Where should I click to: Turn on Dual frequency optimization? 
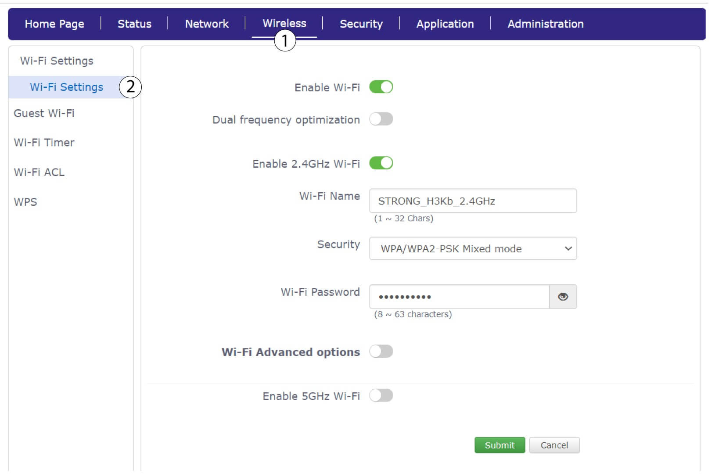[x=381, y=119]
